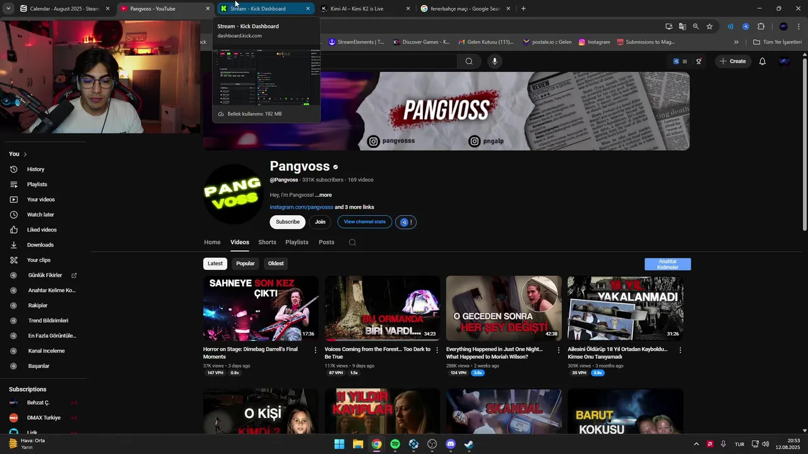Open the Instagram bookmark

(x=594, y=42)
